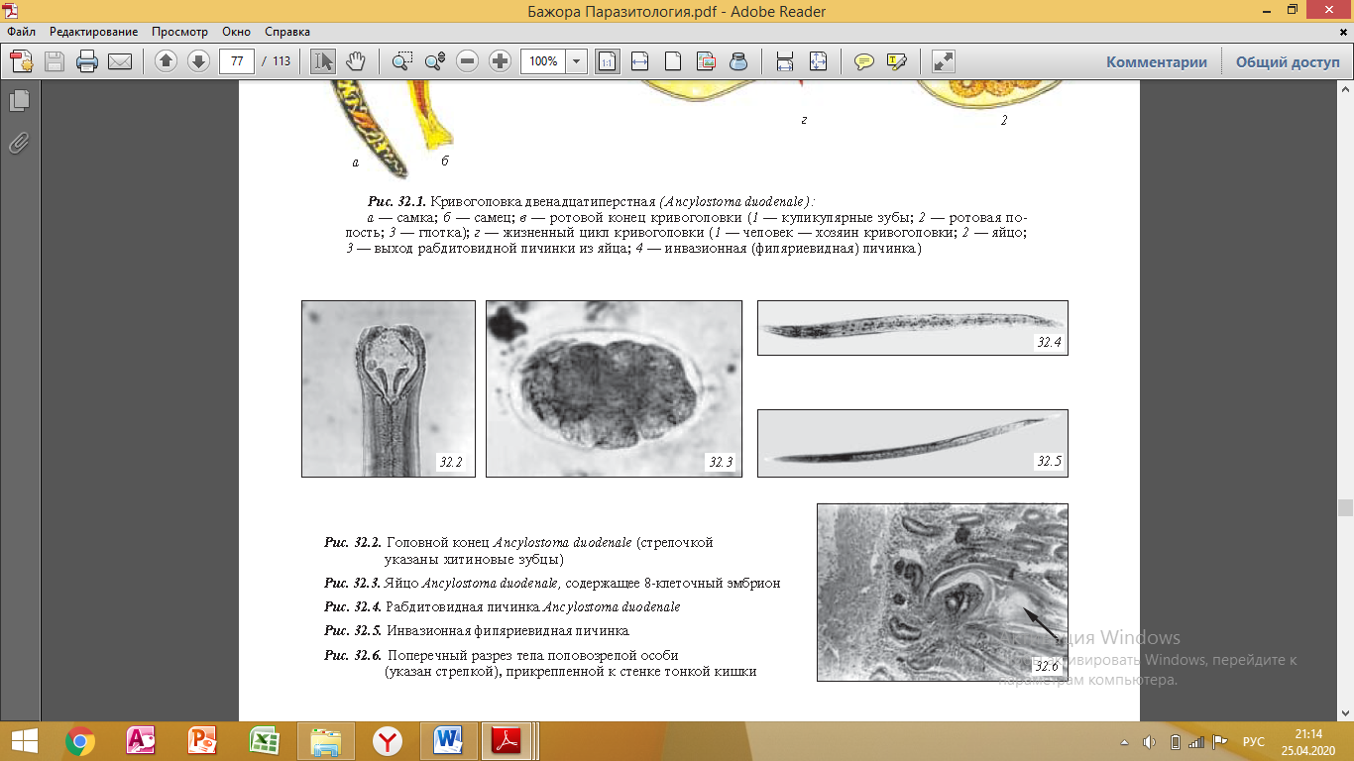Go to next page arrow button
The image size is (1354, 761).
(198, 61)
